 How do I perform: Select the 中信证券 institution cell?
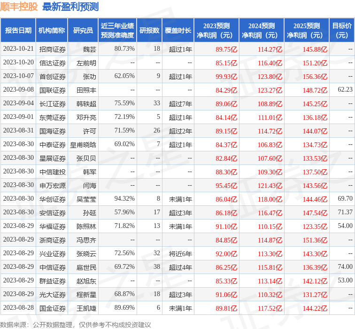tap(53, 267)
